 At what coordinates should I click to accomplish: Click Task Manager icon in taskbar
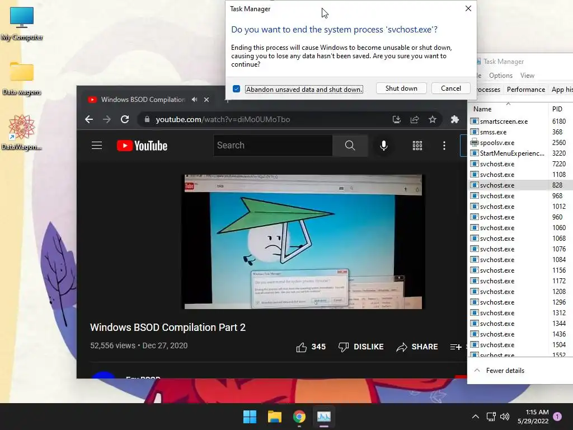[324, 417]
